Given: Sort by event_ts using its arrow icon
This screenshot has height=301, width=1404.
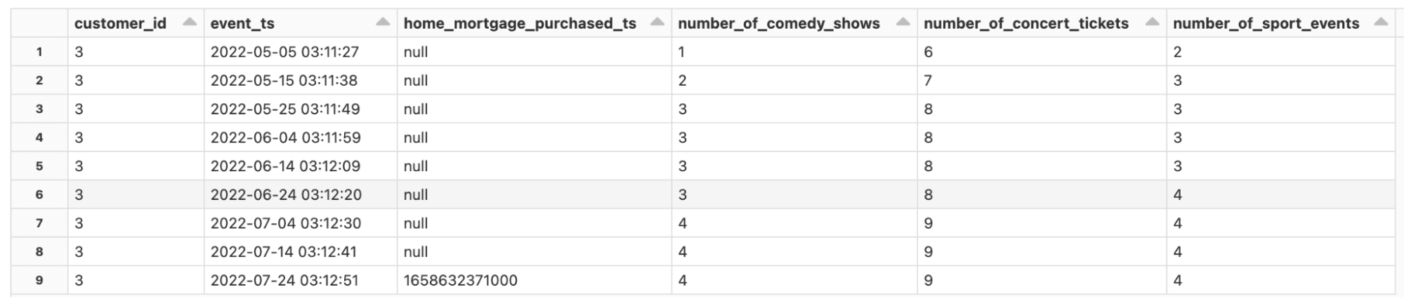Looking at the screenshot, I should pyautogui.click(x=382, y=22).
